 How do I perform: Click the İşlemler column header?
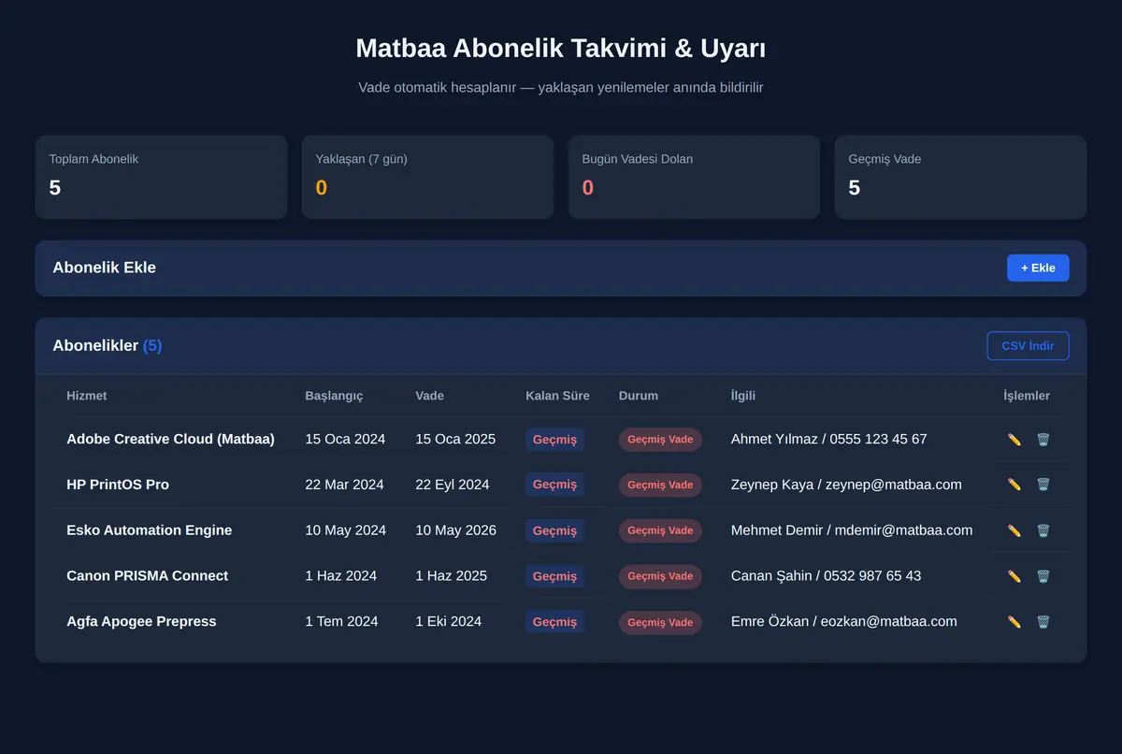[x=1027, y=396]
